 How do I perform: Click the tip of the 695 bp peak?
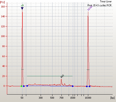click(61, 79)
